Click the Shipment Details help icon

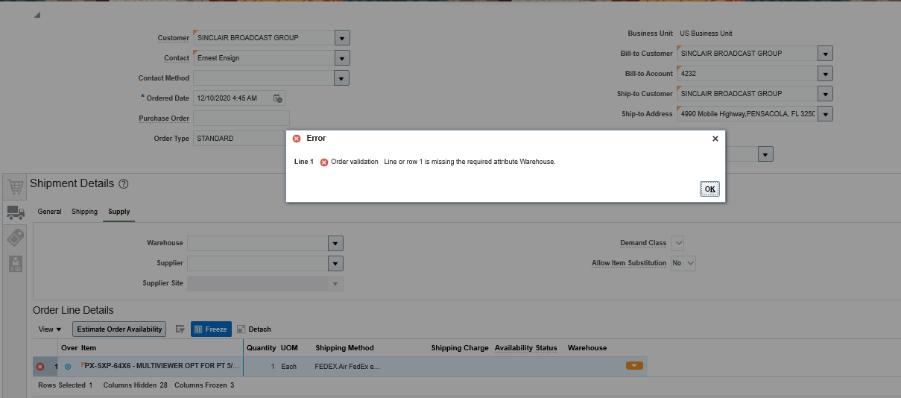click(x=124, y=184)
